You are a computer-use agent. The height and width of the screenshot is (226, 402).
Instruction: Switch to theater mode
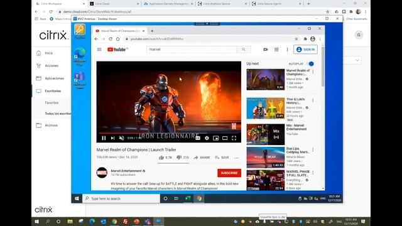[x=225, y=138]
